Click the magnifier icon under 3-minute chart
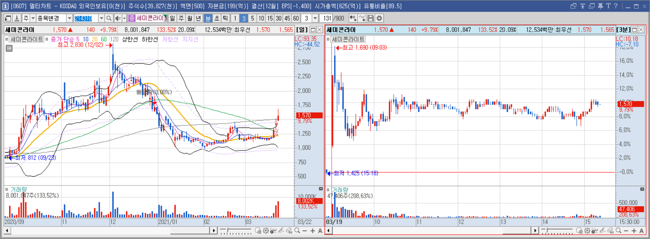Viewport: 650px width, 239px height. pyautogui.click(x=618, y=231)
